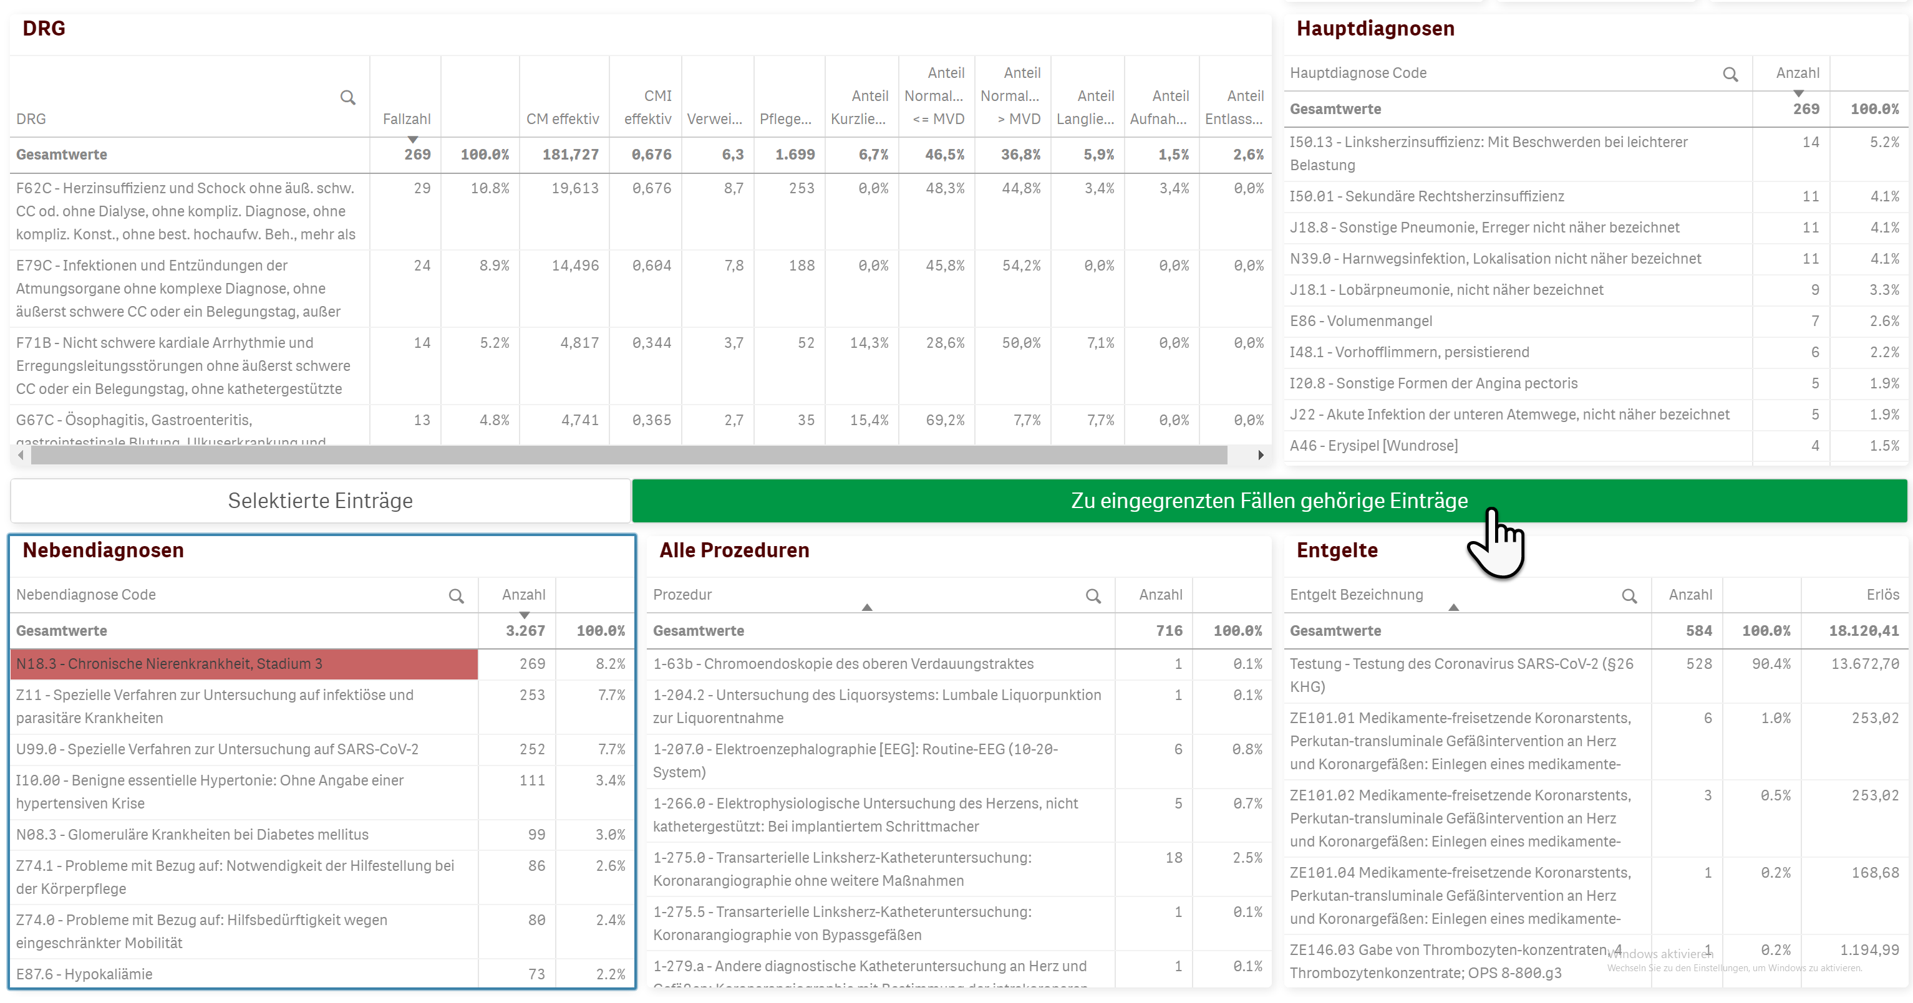
Task: Click search icon in Entgelt Bezeichnung header
Action: tap(1629, 596)
